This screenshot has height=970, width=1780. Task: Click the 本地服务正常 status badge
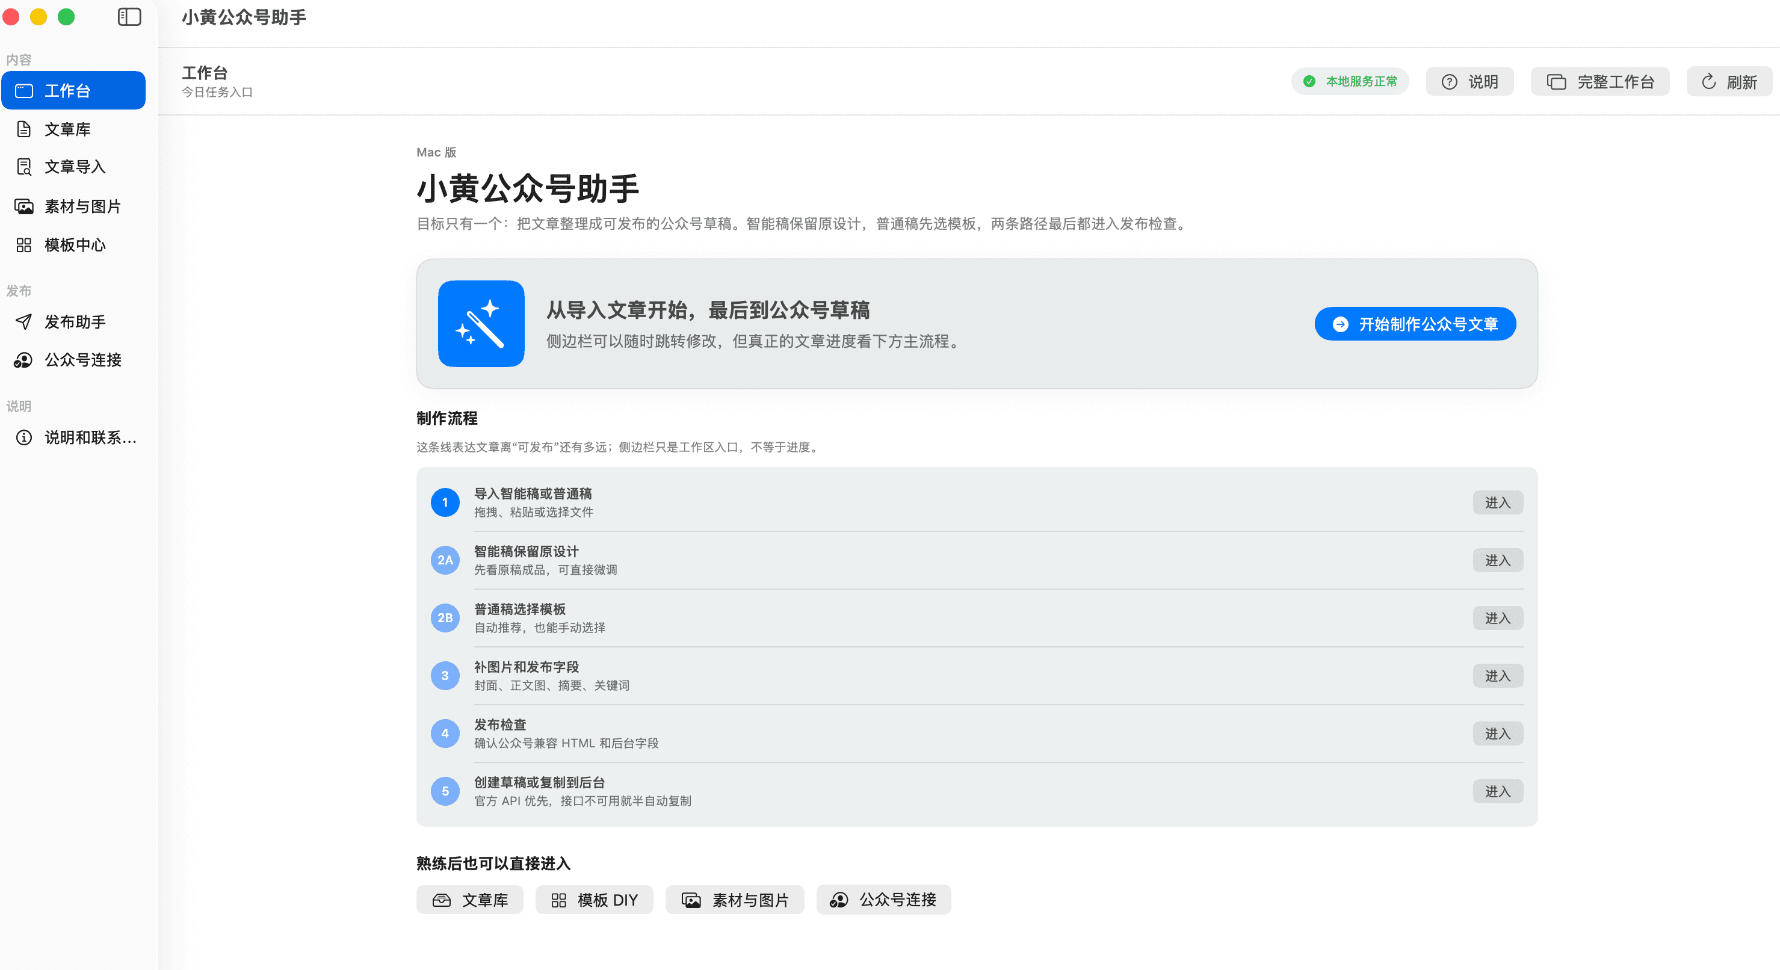1350,81
